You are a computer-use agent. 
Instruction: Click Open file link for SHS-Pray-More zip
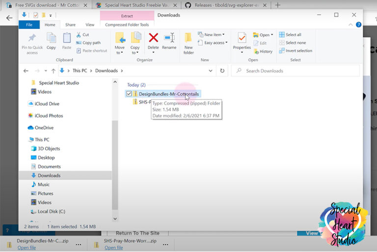[113, 248]
